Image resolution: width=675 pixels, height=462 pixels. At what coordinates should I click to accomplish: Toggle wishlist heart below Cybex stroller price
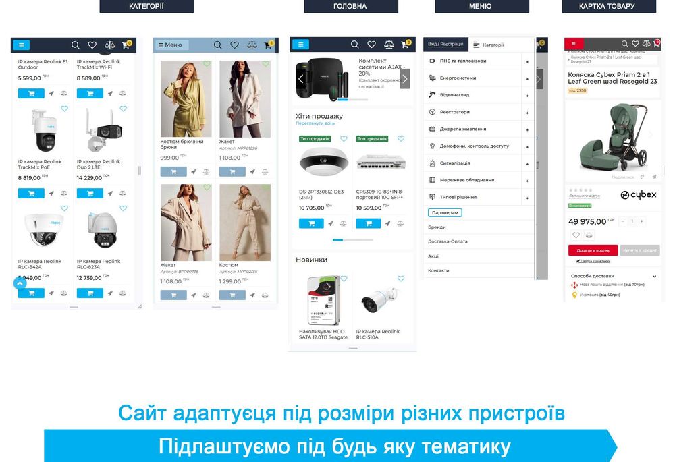[576, 235]
